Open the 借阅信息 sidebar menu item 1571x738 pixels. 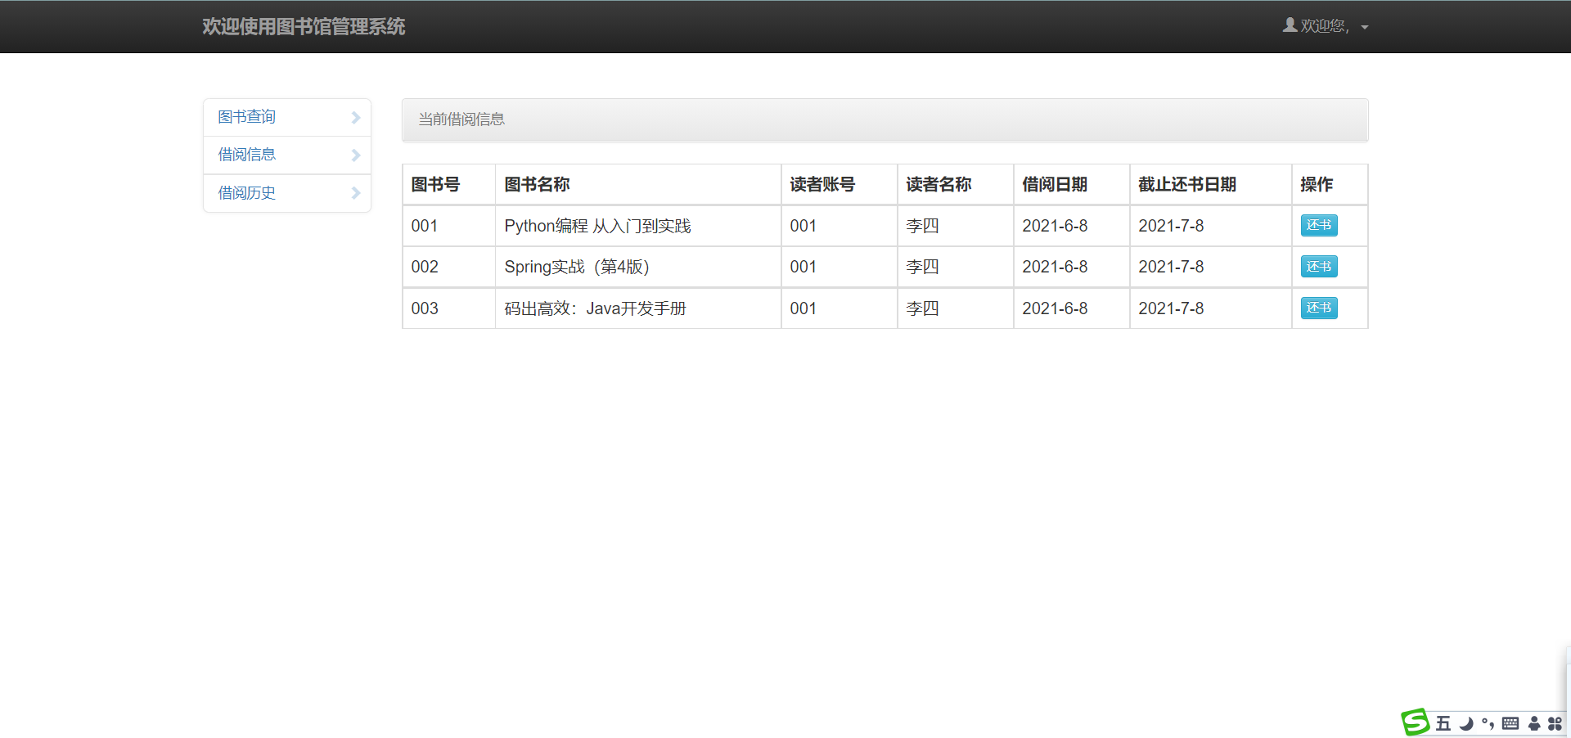[287, 155]
